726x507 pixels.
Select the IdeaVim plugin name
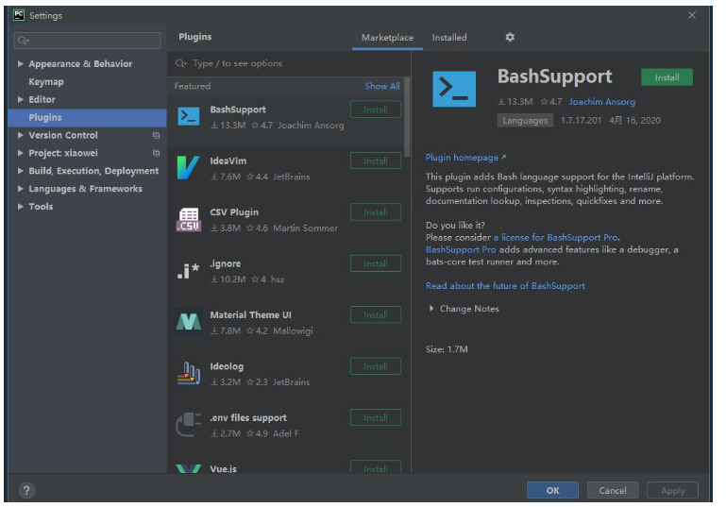[x=228, y=161]
